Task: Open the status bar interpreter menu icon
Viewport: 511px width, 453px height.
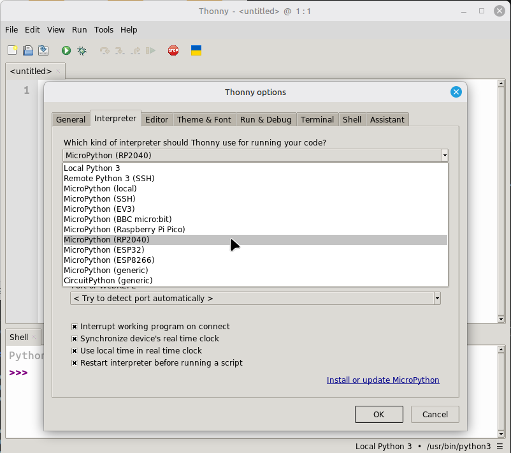Action: click(500, 446)
